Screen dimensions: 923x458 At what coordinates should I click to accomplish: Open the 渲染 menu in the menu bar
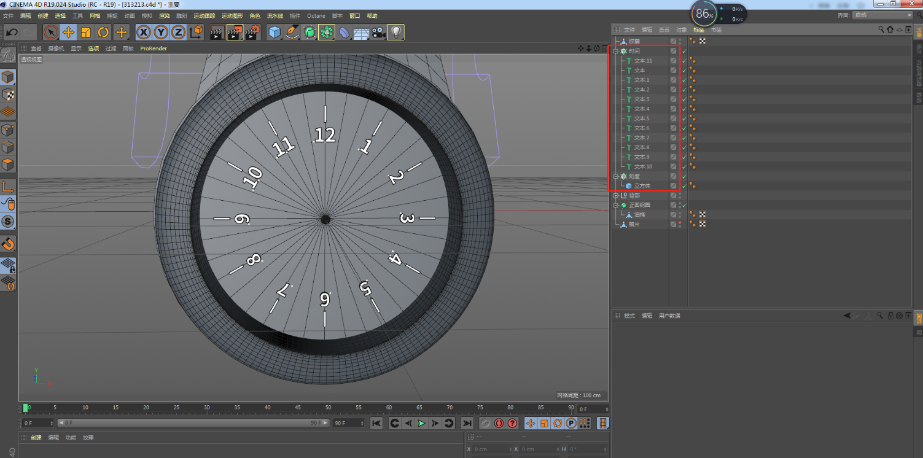pyautogui.click(x=165, y=15)
